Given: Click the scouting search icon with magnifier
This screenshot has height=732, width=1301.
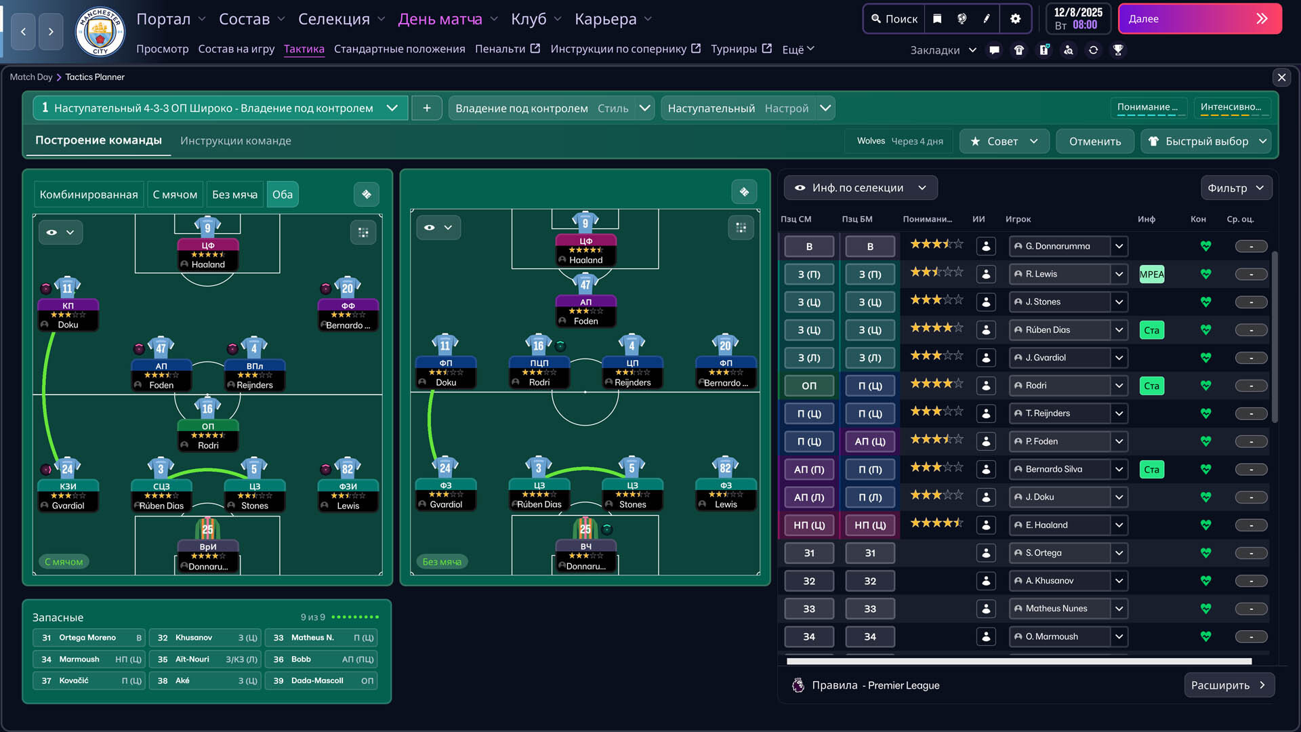Looking at the screenshot, I should pos(1069,49).
